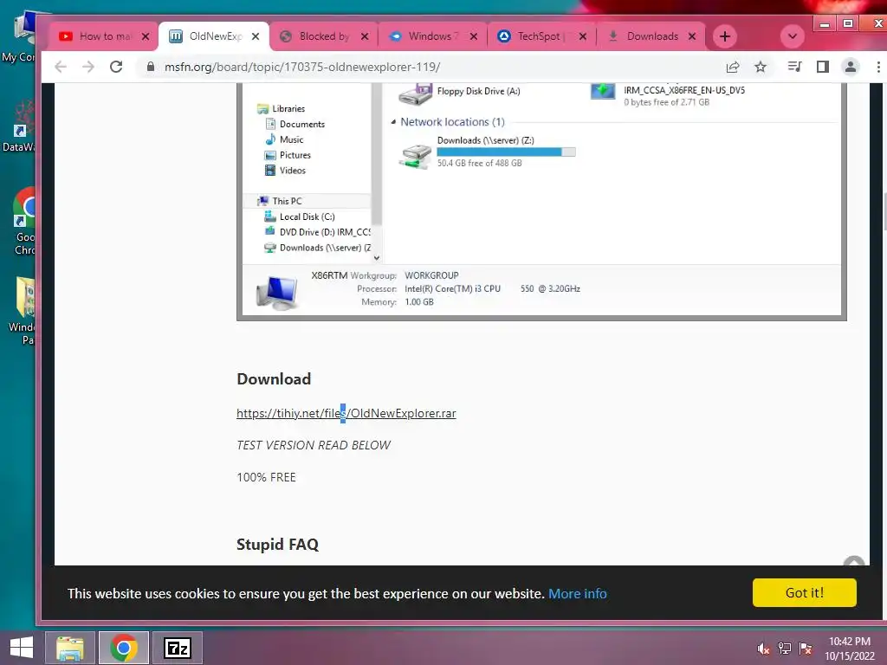Image resolution: width=887 pixels, height=665 pixels.
Task: Open the Windows Start button
Action: pos(22,648)
